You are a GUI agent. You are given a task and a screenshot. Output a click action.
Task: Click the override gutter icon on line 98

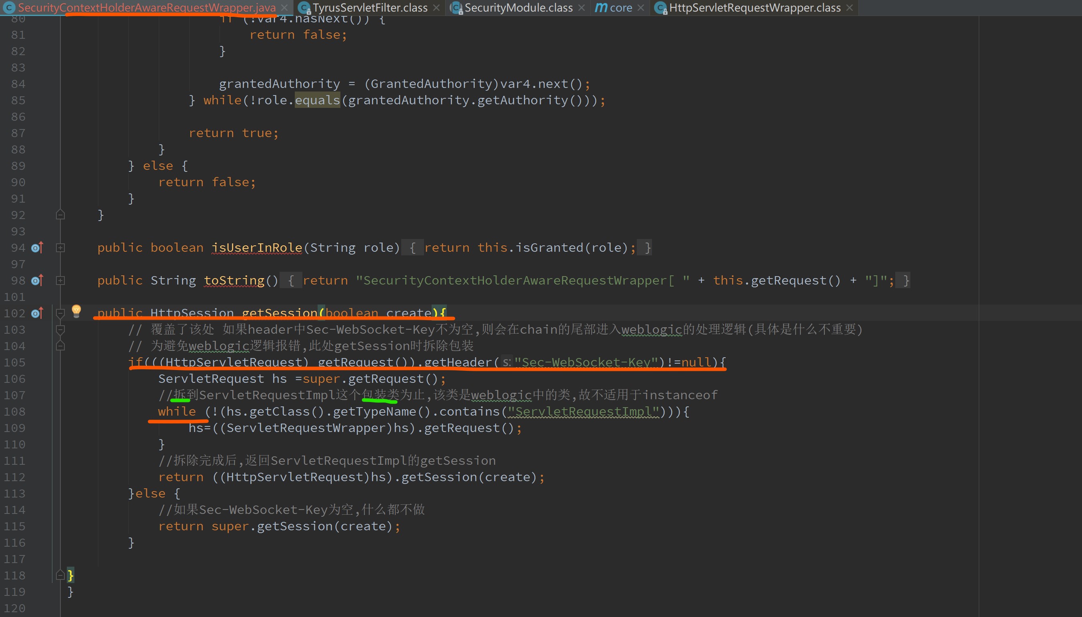pyautogui.click(x=37, y=280)
